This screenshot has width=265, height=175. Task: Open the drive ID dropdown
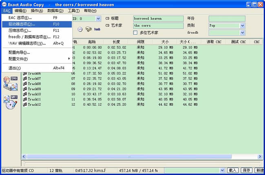98,19
